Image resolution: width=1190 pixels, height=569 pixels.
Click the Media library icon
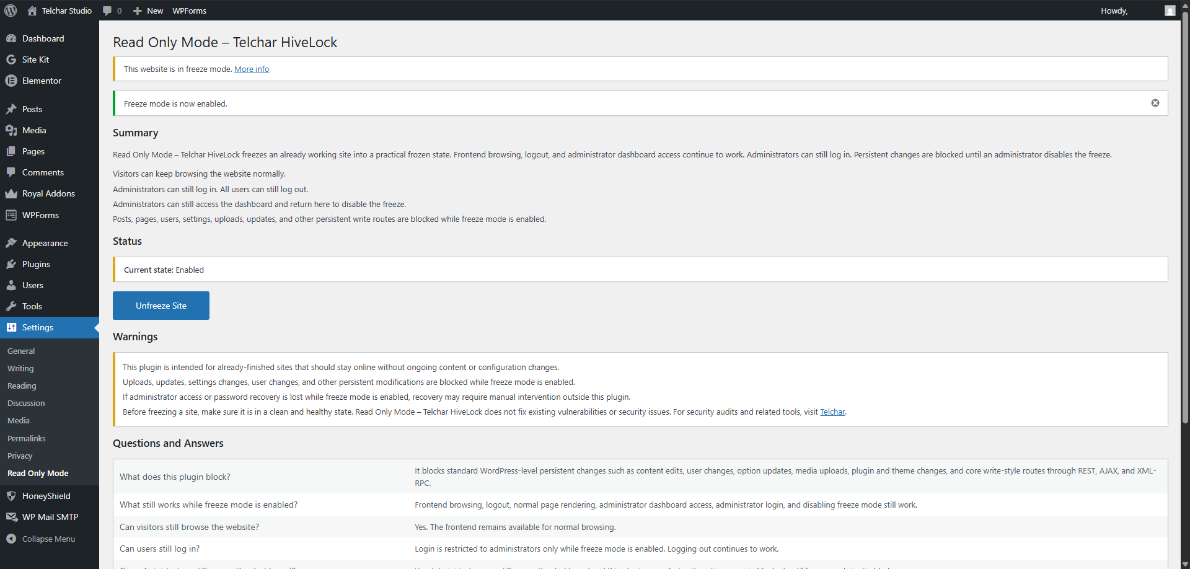11,130
